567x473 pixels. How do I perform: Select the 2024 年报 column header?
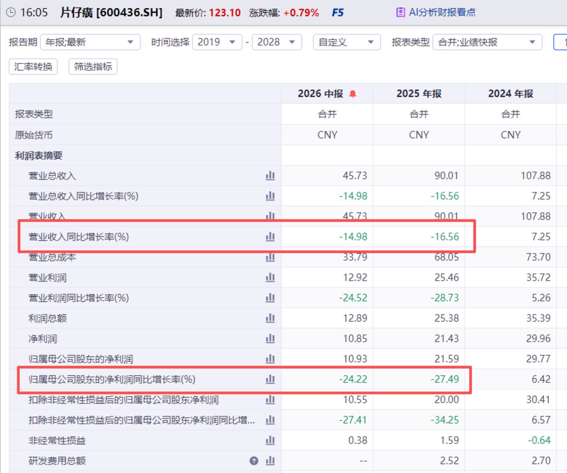pyautogui.click(x=511, y=94)
